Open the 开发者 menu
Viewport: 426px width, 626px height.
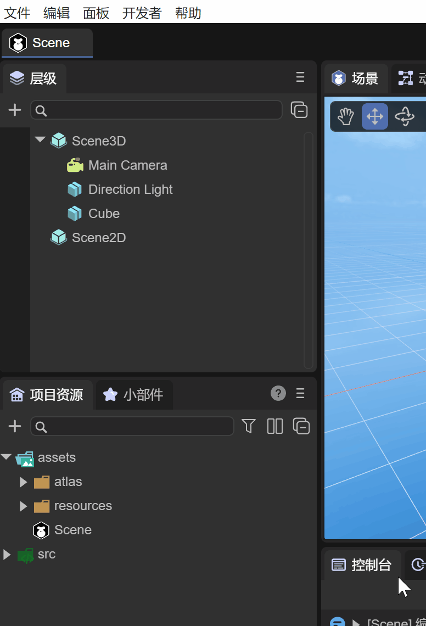[142, 13]
